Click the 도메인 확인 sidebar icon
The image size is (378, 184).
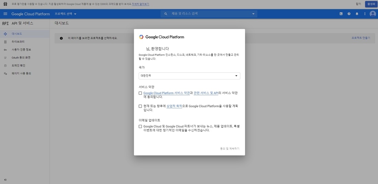(x=5, y=66)
